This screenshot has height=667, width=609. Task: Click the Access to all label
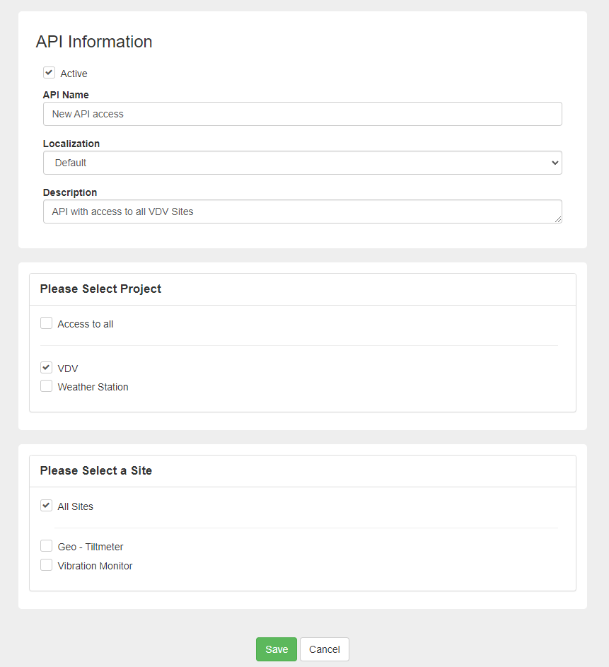coord(86,324)
